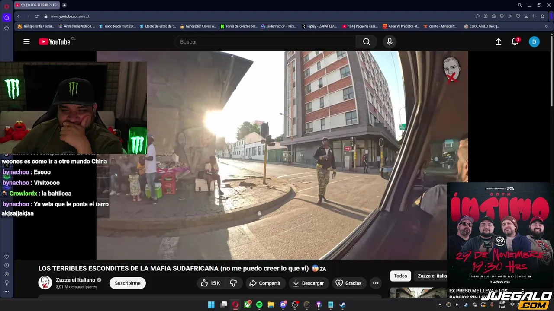This screenshot has height=311, width=554.
Task: Go to the YouTube home logo
Action: tap(55, 41)
